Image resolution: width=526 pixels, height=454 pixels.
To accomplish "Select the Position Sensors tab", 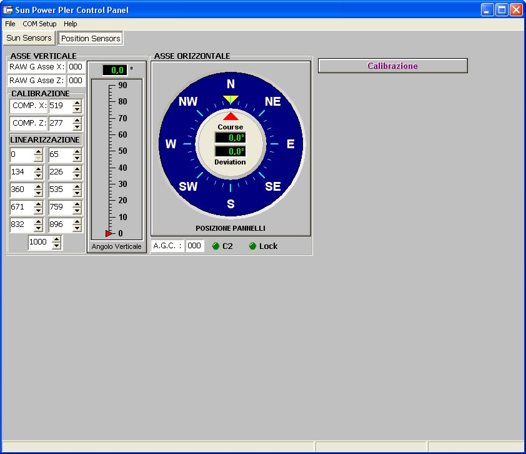I will (91, 38).
